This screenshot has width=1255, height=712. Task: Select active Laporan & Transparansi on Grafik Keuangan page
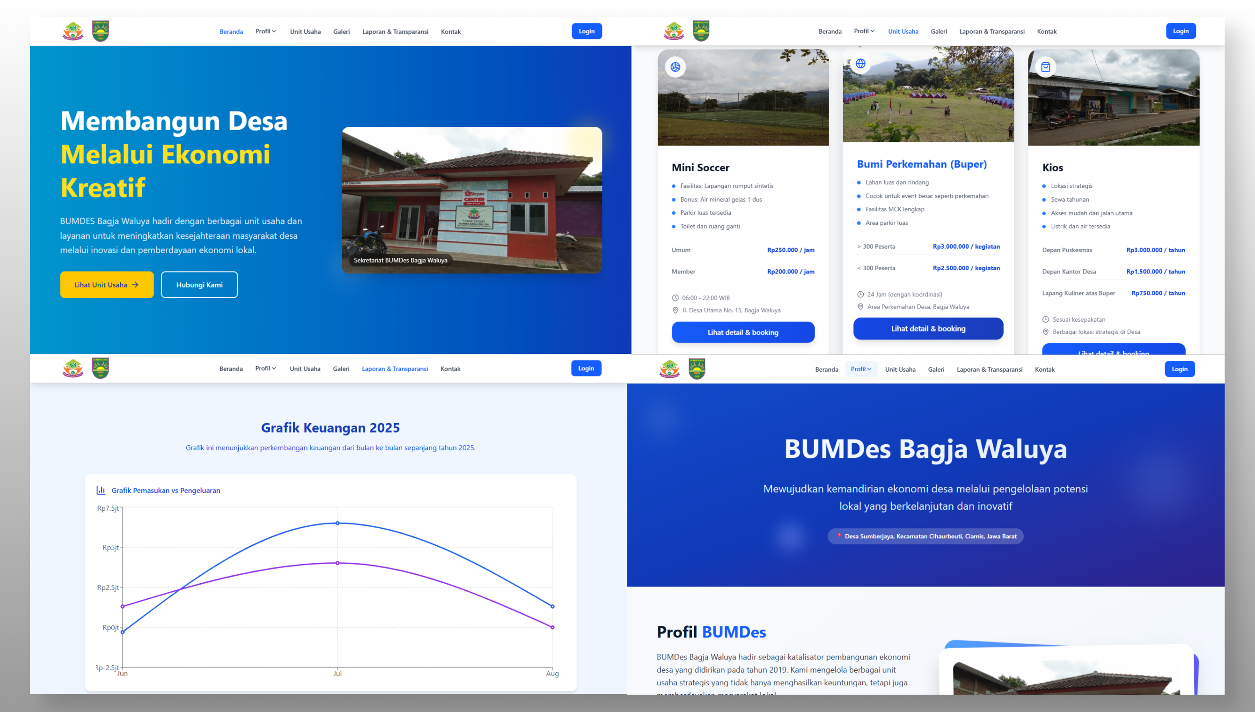point(395,369)
